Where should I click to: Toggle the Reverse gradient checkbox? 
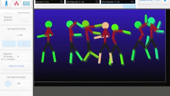pos(25,18)
